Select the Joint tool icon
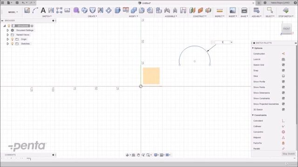The height and width of the screenshot is (167, 298). point(167,10)
